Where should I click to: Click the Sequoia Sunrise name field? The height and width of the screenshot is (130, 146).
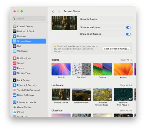coord(105,19)
